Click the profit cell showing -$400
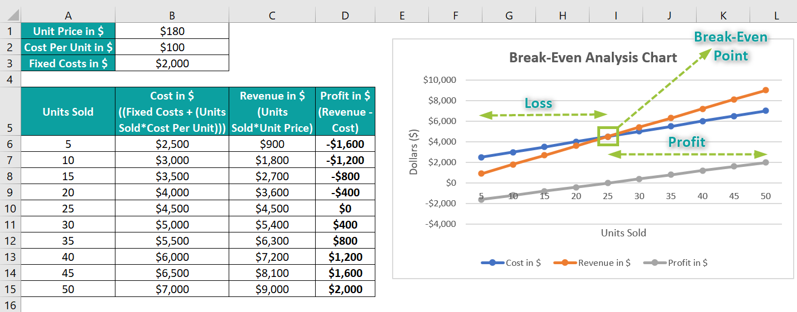The width and height of the screenshot is (797, 312). [x=345, y=192]
